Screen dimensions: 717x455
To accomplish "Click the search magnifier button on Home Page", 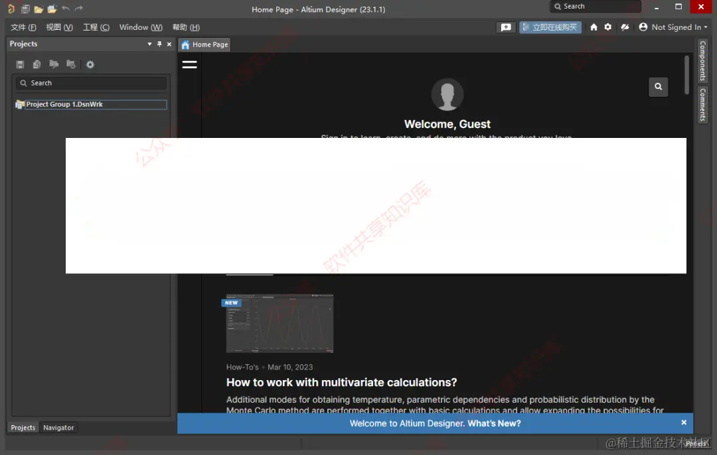I will click(x=659, y=87).
